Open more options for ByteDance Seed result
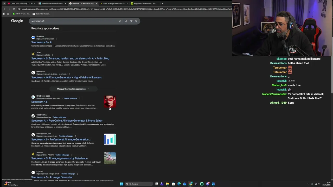 click(x=80, y=98)
